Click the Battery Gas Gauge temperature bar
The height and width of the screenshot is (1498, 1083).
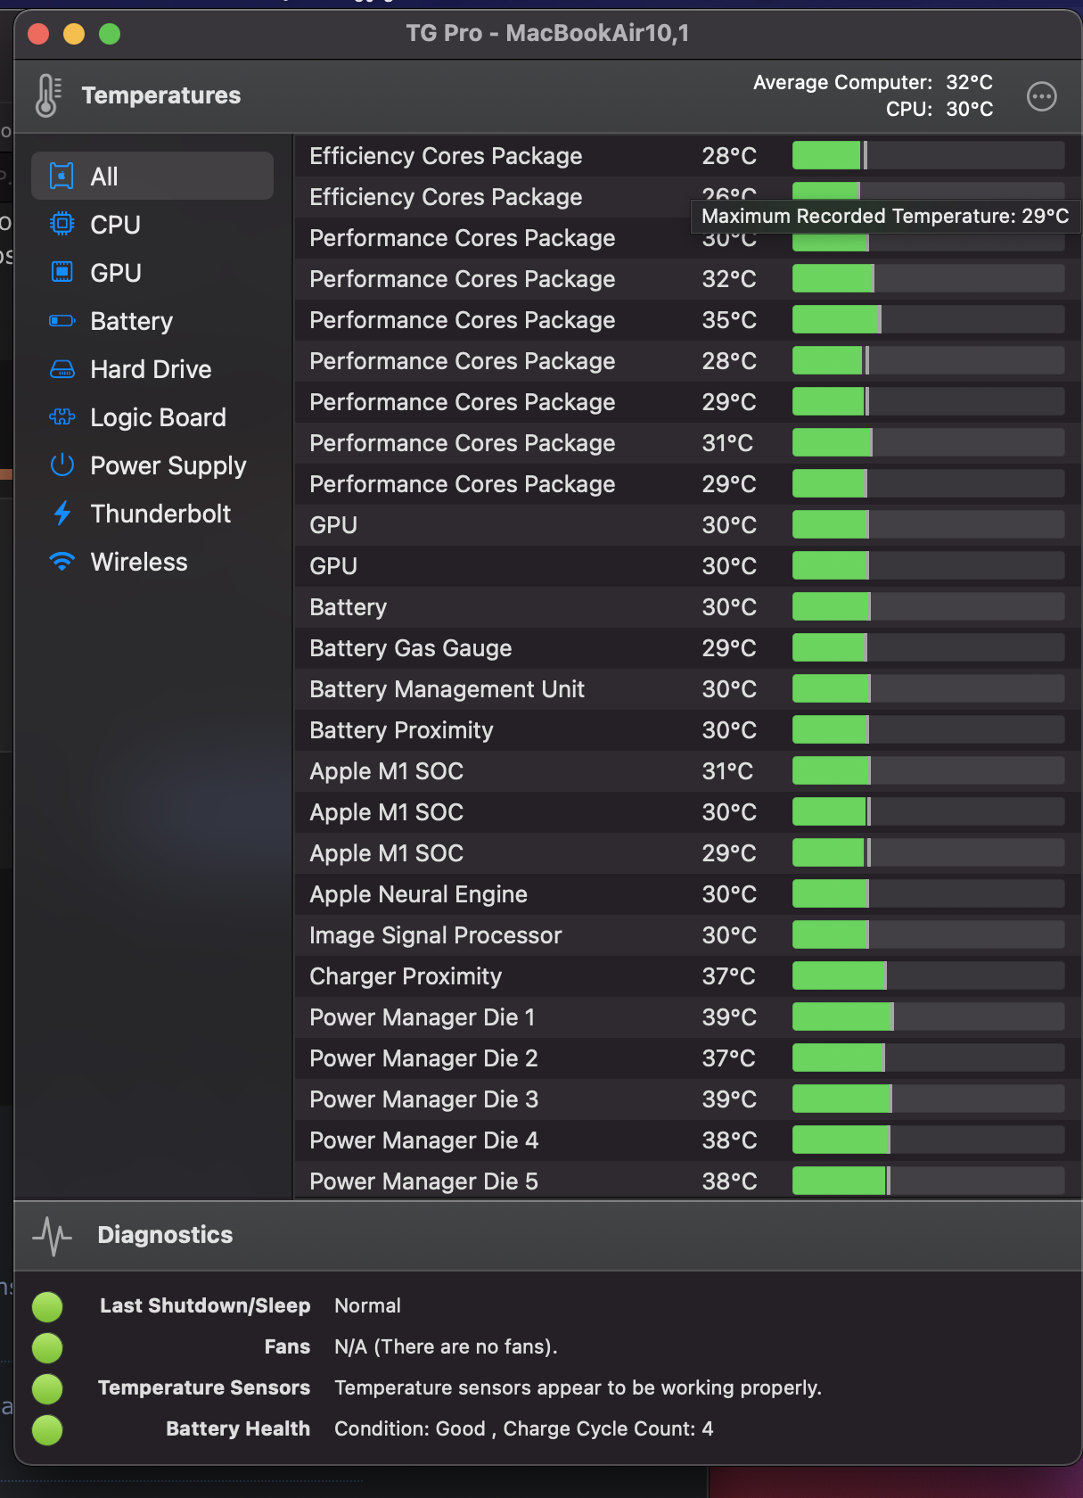coord(927,648)
